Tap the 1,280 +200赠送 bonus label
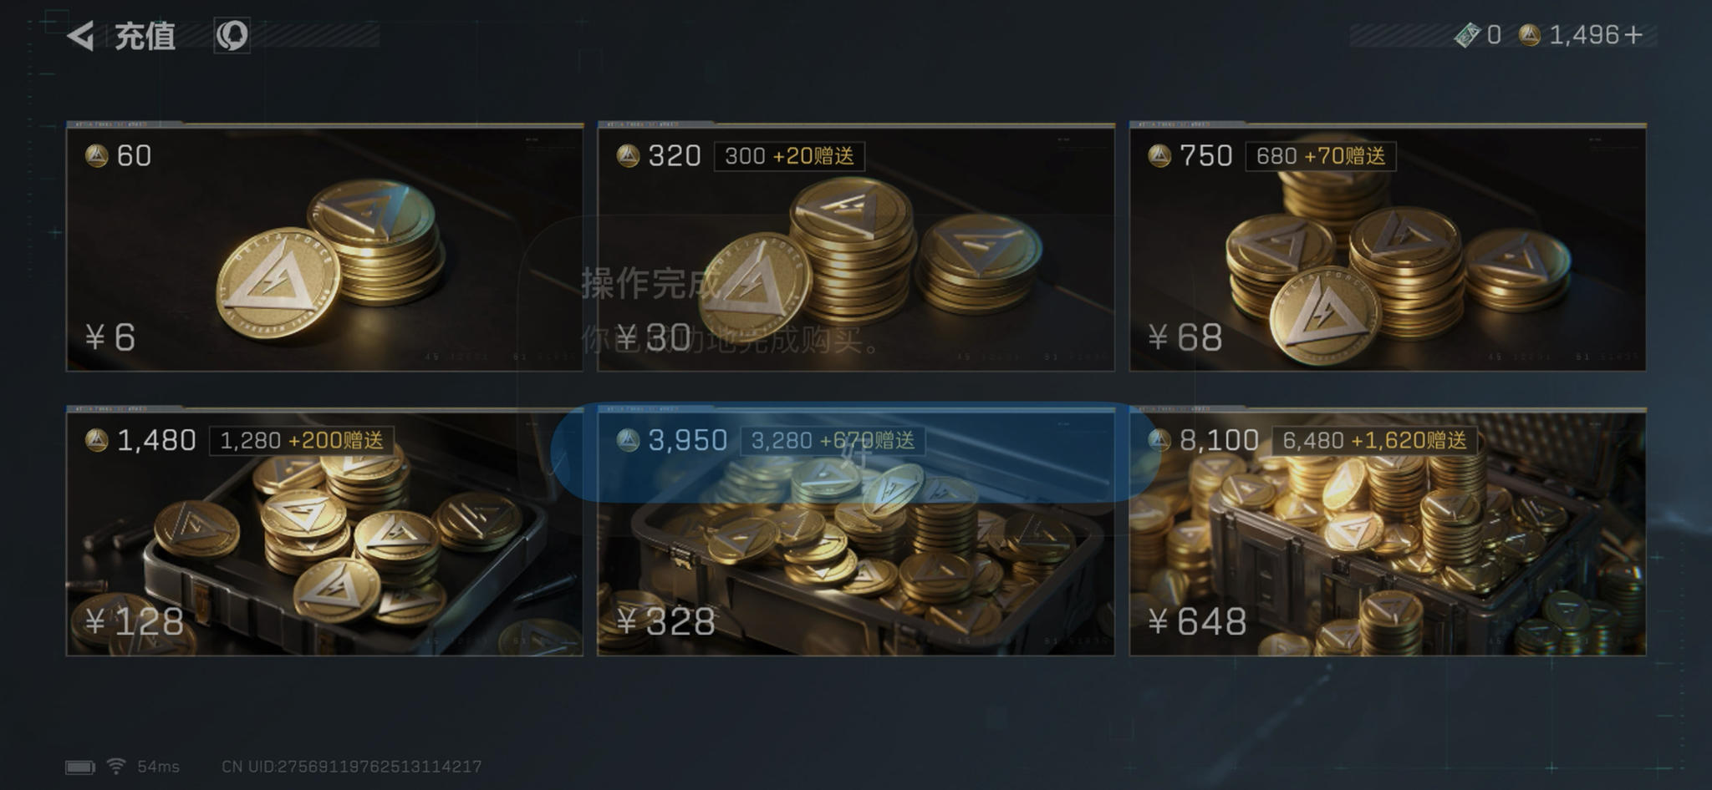 302,440
